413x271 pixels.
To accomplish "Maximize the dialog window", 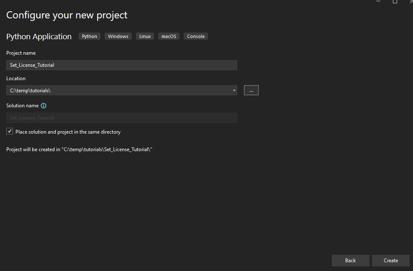I will (x=395, y=2).
